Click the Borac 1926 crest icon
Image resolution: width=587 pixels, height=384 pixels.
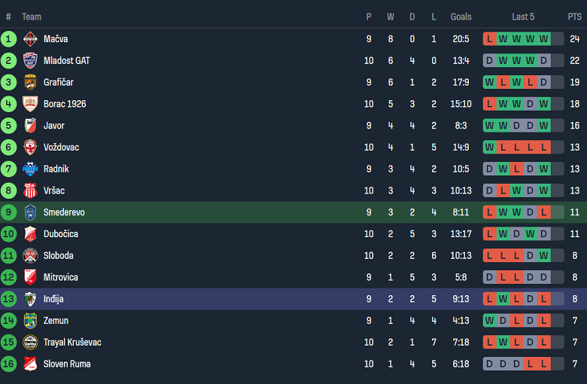[x=30, y=104]
